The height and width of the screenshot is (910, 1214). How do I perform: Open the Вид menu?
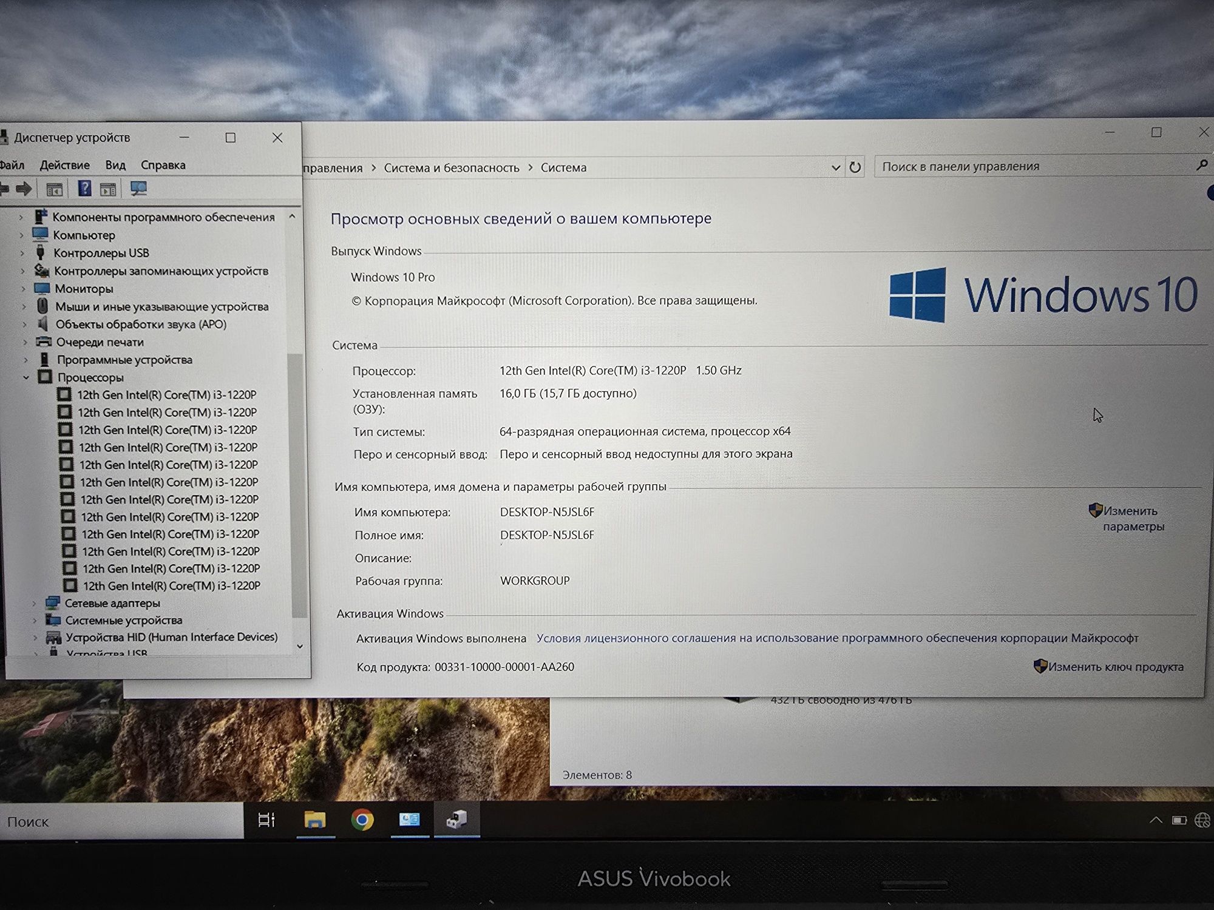(115, 165)
